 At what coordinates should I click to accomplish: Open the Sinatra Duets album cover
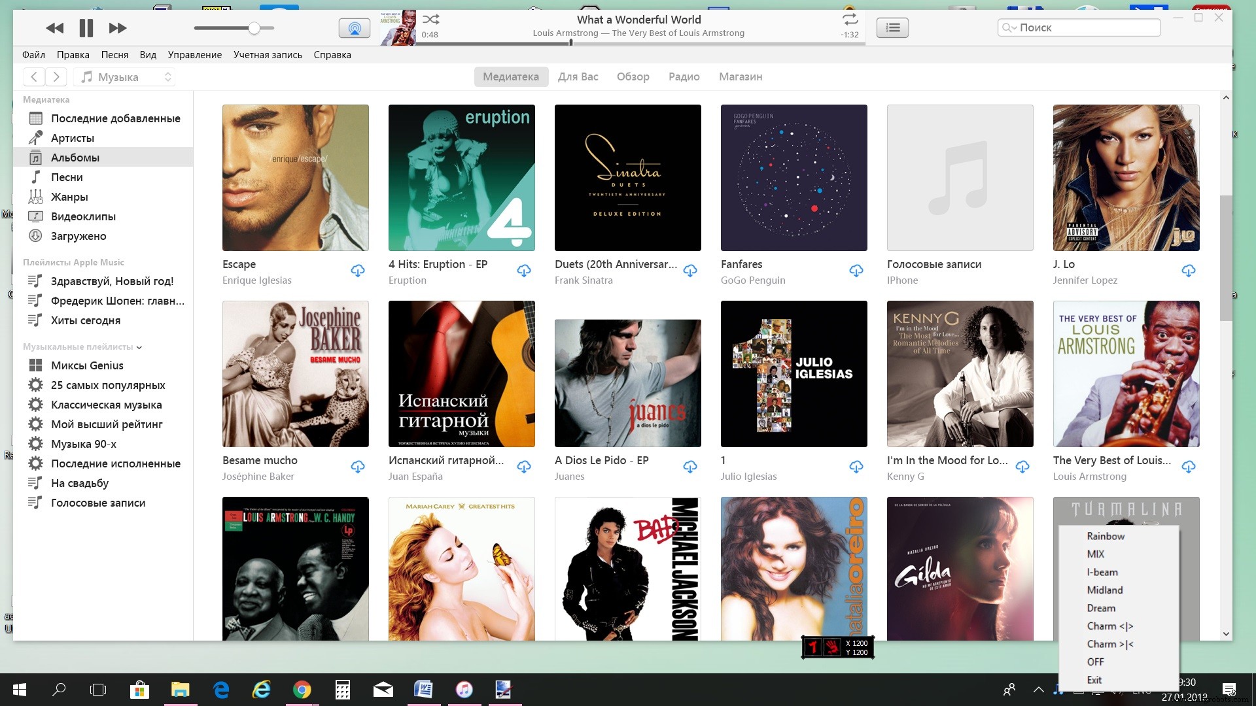627,177
